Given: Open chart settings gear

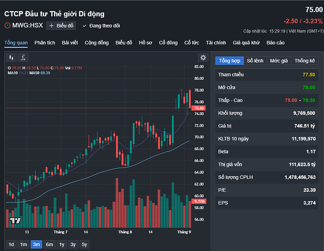Looking at the screenshot, I should 203,57.
